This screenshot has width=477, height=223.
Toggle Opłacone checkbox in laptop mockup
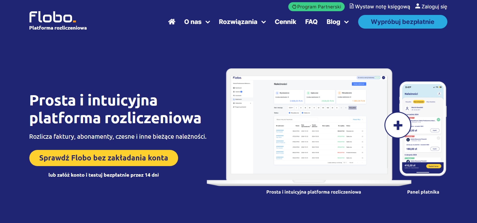[302, 113]
